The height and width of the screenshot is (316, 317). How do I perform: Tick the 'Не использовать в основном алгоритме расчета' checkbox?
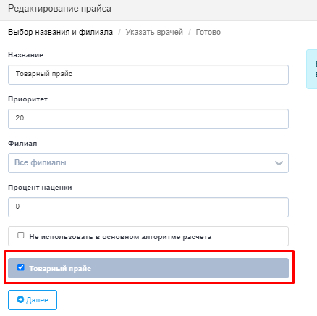[x=21, y=235]
